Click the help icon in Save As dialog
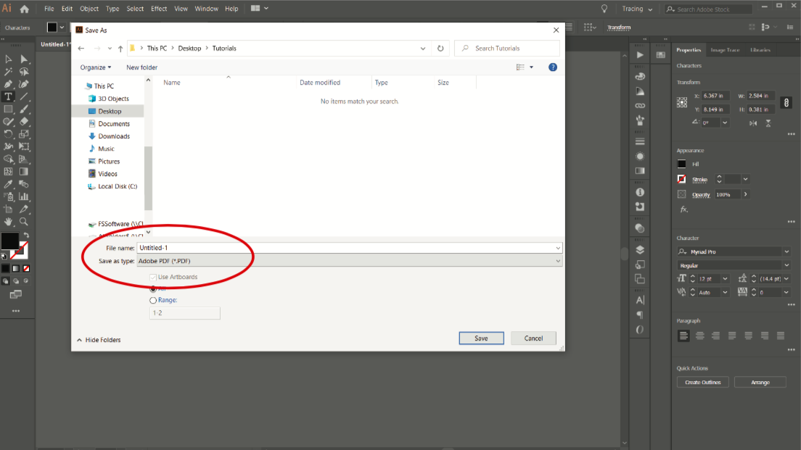 coord(552,67)
